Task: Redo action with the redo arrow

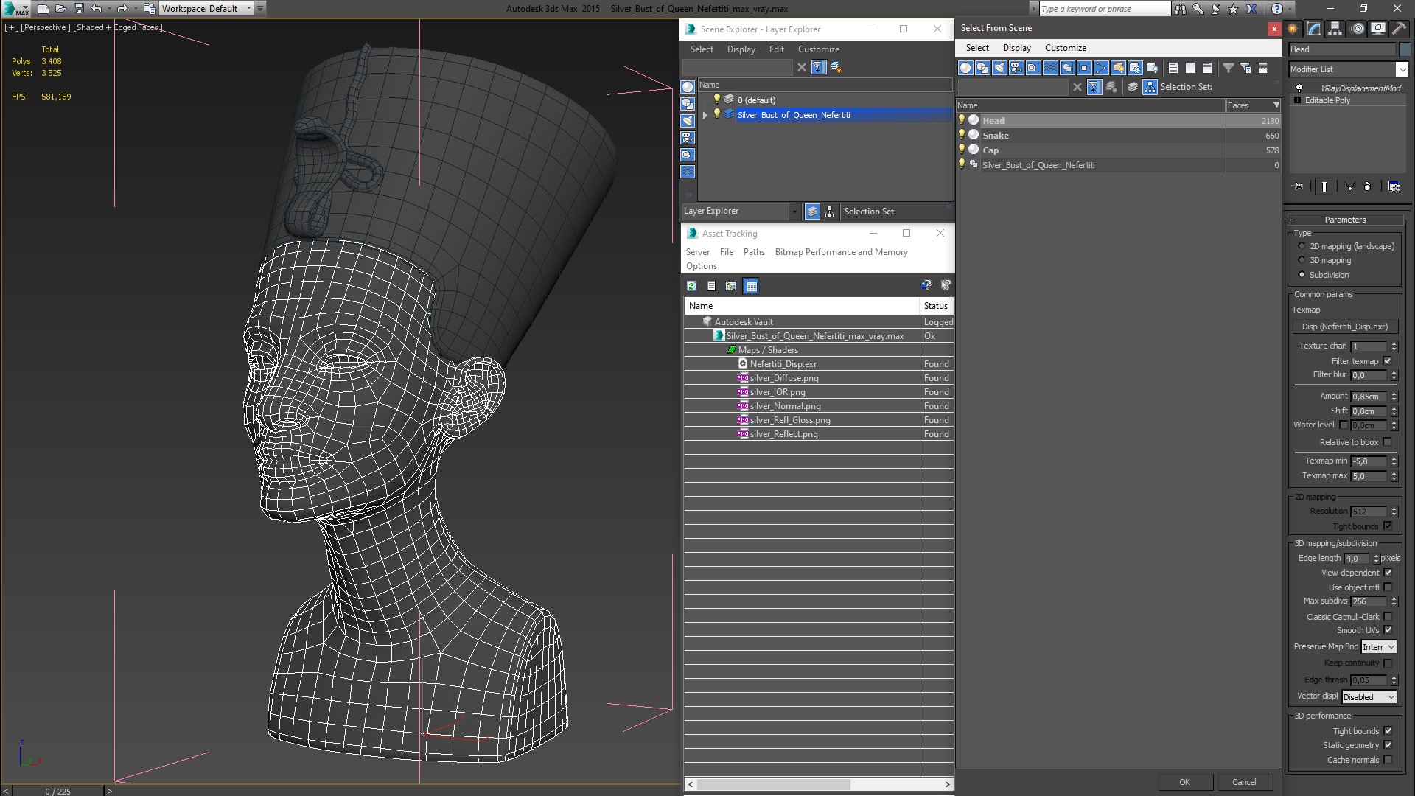Action: pyautogui.click(x=122, y=9)
